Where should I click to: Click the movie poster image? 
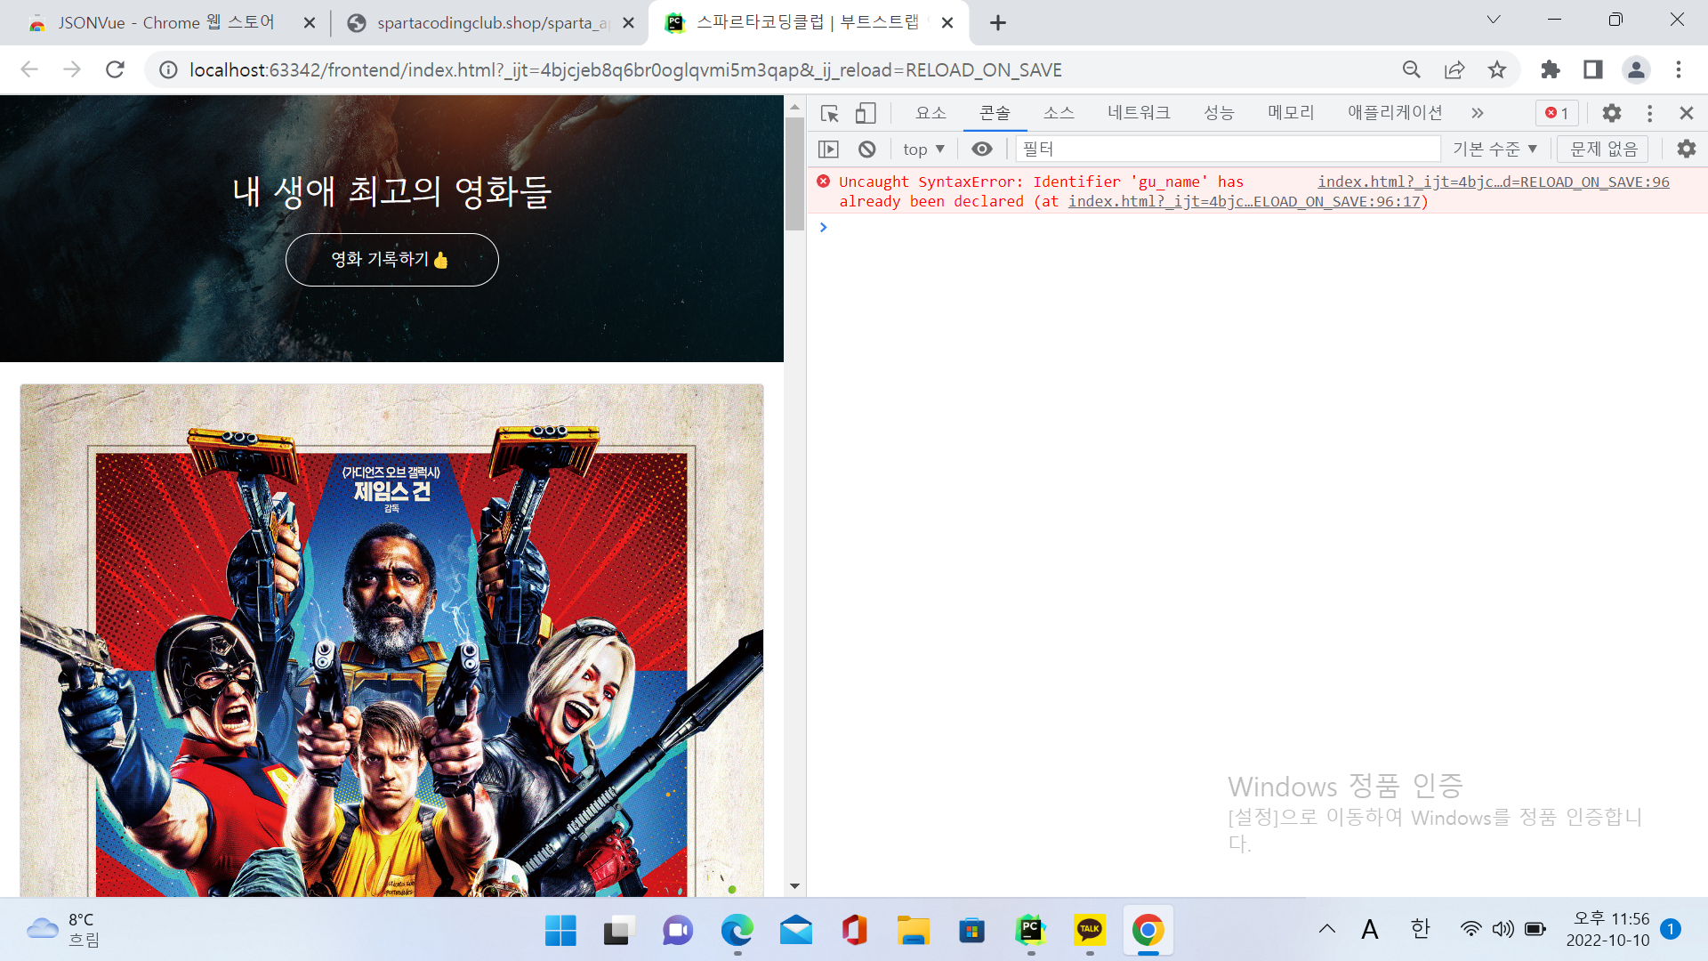pyautogui.click(x=391, y=641)
